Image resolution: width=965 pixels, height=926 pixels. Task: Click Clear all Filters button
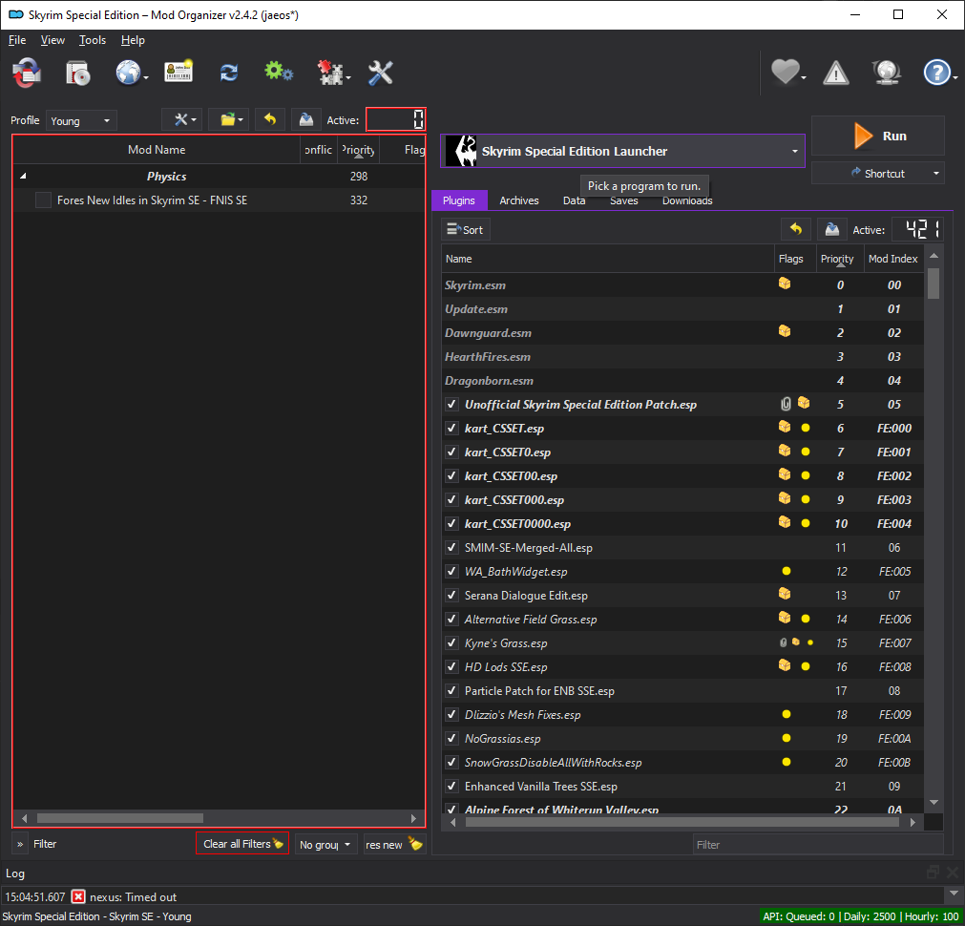pos(242,844)
